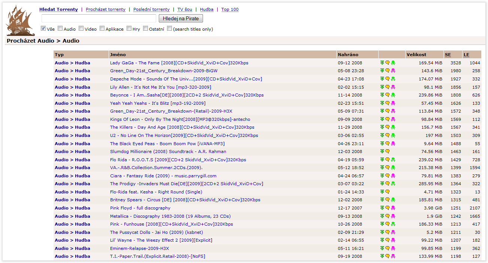Download Lily Allen torrent with arrow icon
The image size is (488, 263).
point(382,87)
